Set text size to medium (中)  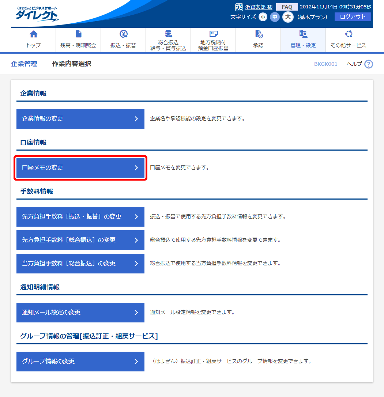[x=275, y=17]
